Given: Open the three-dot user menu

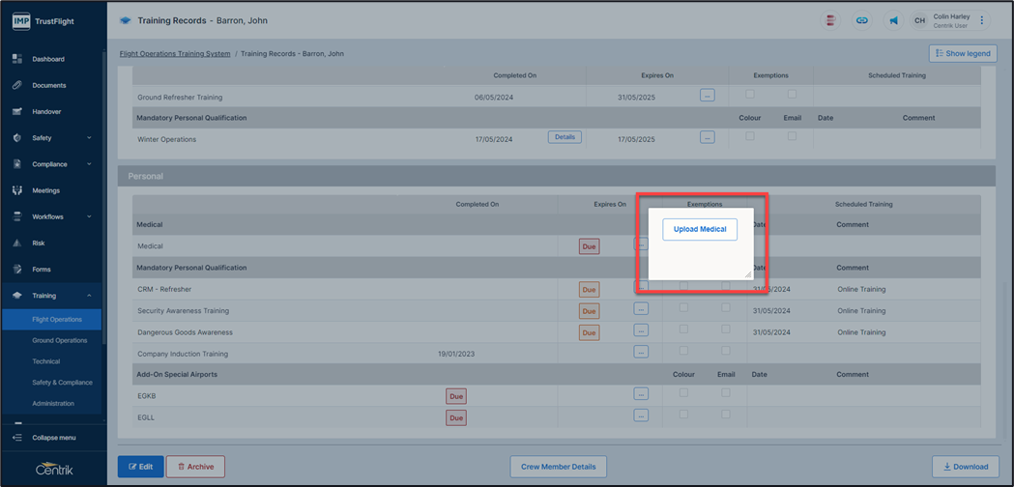Looking at the screenshot, I should pos(983,20).
